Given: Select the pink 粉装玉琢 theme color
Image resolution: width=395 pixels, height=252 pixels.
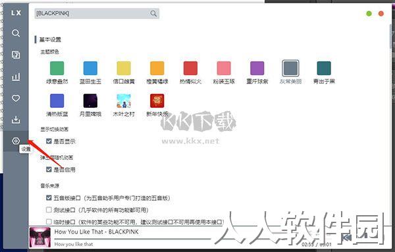Looking at the screenshot, I should point(224,68).
